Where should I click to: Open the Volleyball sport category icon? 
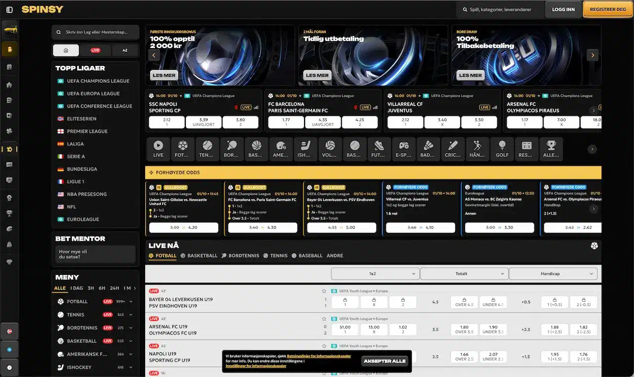pos(330,149)
